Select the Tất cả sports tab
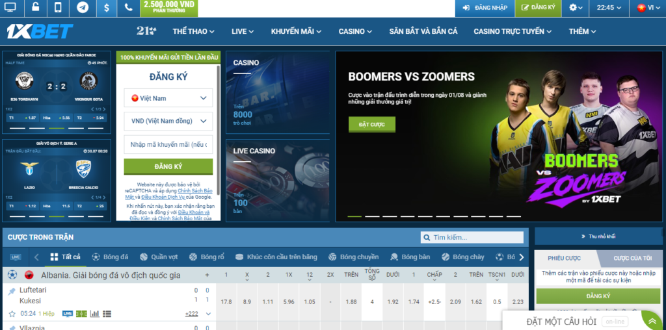The height and width of the screenshot is (330, 666). pyautogui.click(x=66, y=257)
